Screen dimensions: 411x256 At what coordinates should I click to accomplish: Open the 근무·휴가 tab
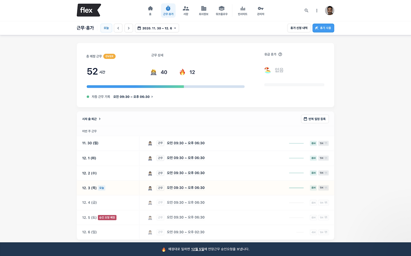coord(168,11)
